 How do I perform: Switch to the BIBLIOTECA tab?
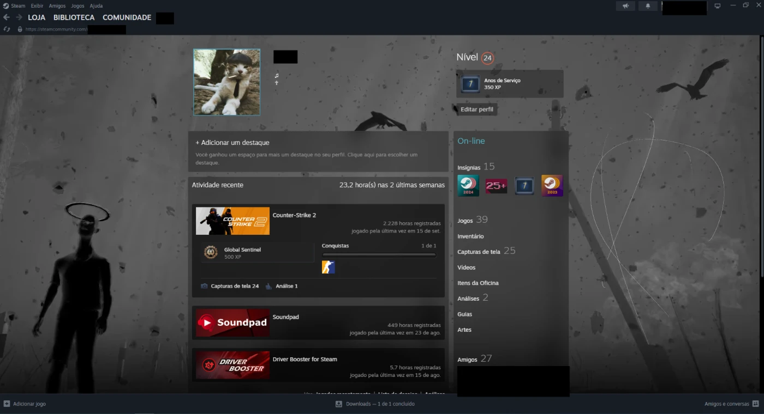coord(74,17)
